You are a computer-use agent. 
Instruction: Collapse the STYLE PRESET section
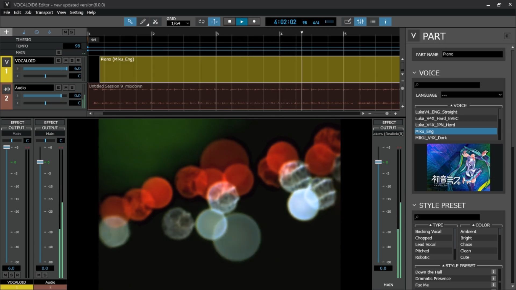414,205
